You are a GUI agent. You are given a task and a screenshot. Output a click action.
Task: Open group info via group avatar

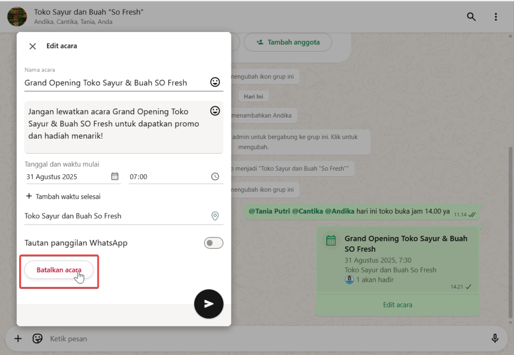(17, 17)
